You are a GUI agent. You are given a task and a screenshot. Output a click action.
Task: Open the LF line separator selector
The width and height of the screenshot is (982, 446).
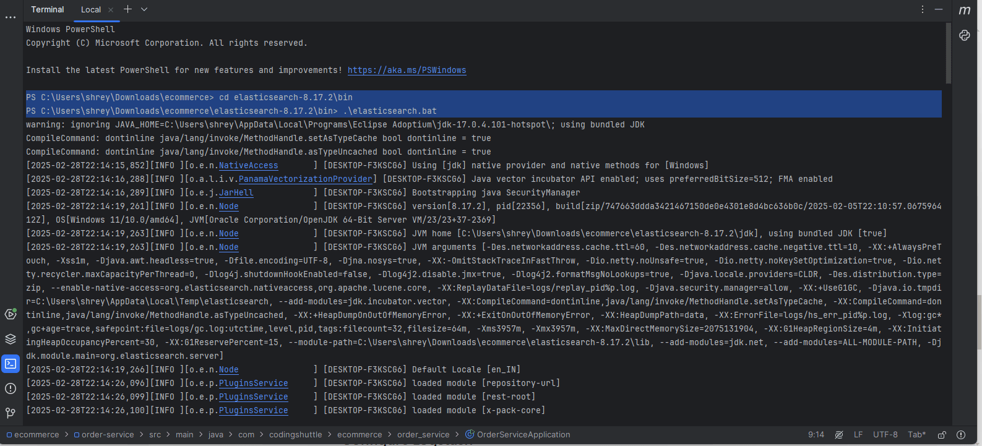(x=858, y=435)
